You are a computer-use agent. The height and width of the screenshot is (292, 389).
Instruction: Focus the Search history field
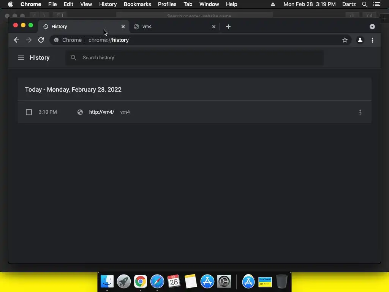(x=194, y=58)
